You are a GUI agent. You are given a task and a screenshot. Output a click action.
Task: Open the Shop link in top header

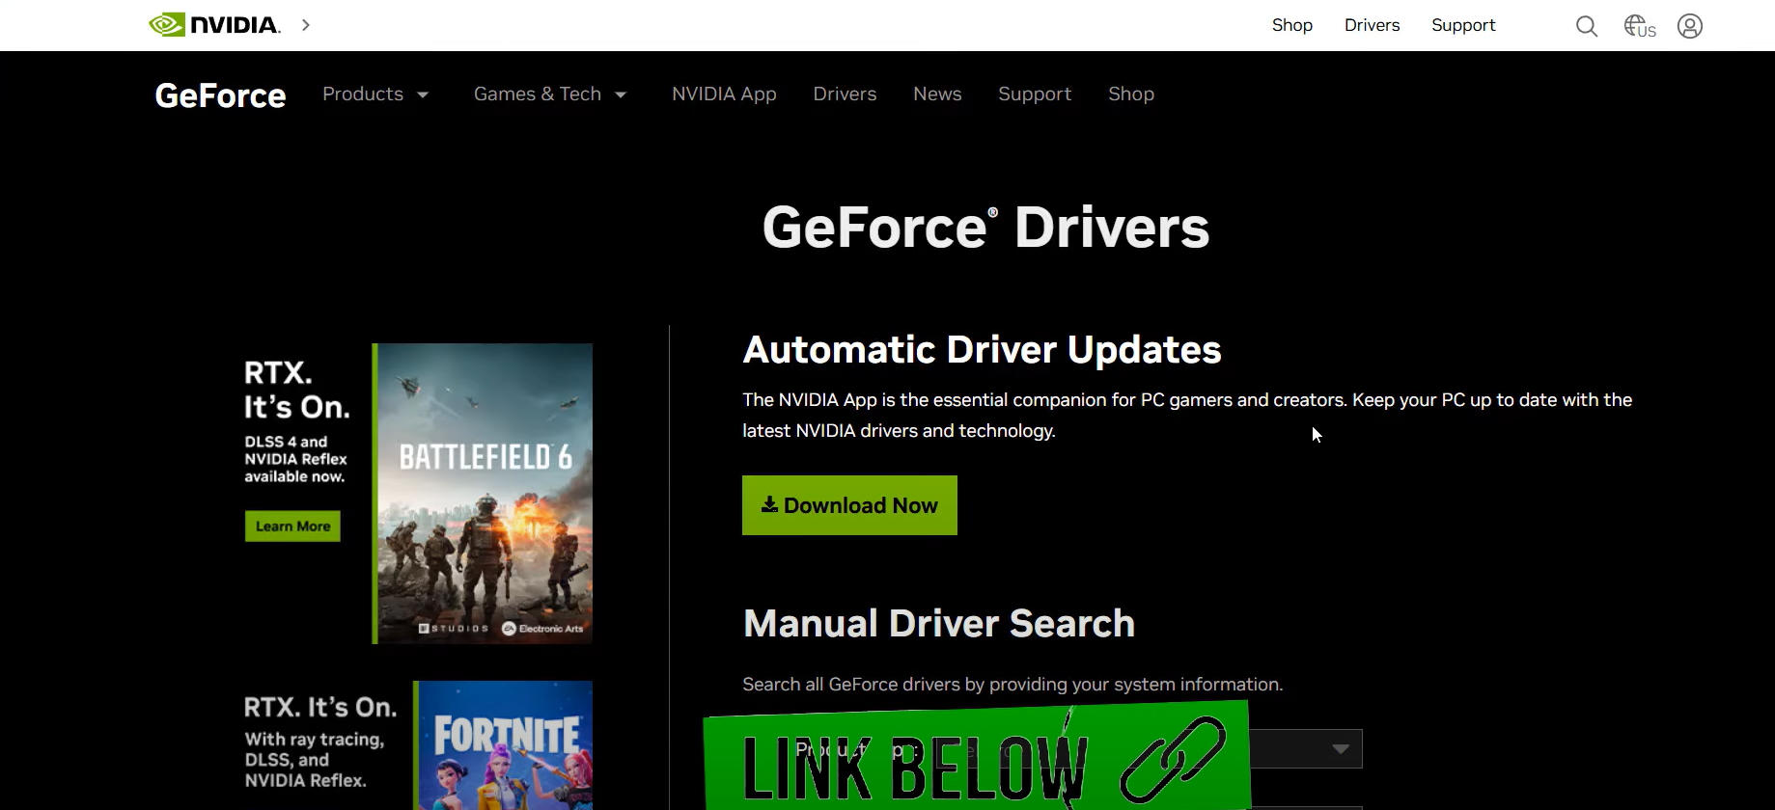pyautogui.click(x=1291, y=25)
